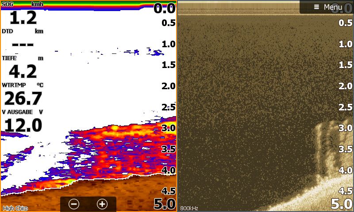Viewport: 354px width, 212px height.
Task: Tap the DTD distance readout dashes
Action: tap(23, 45)
